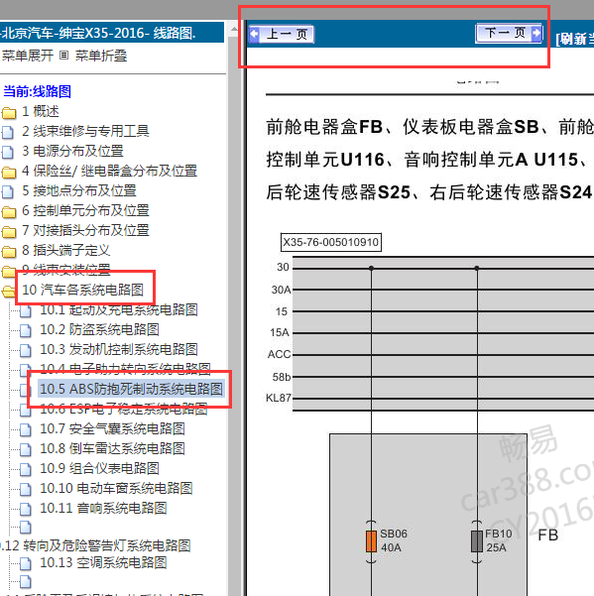Open 5 接地点分布及位置
This screenshot has height=596, width=594.
pyautogui.click(x=79, y=190)
